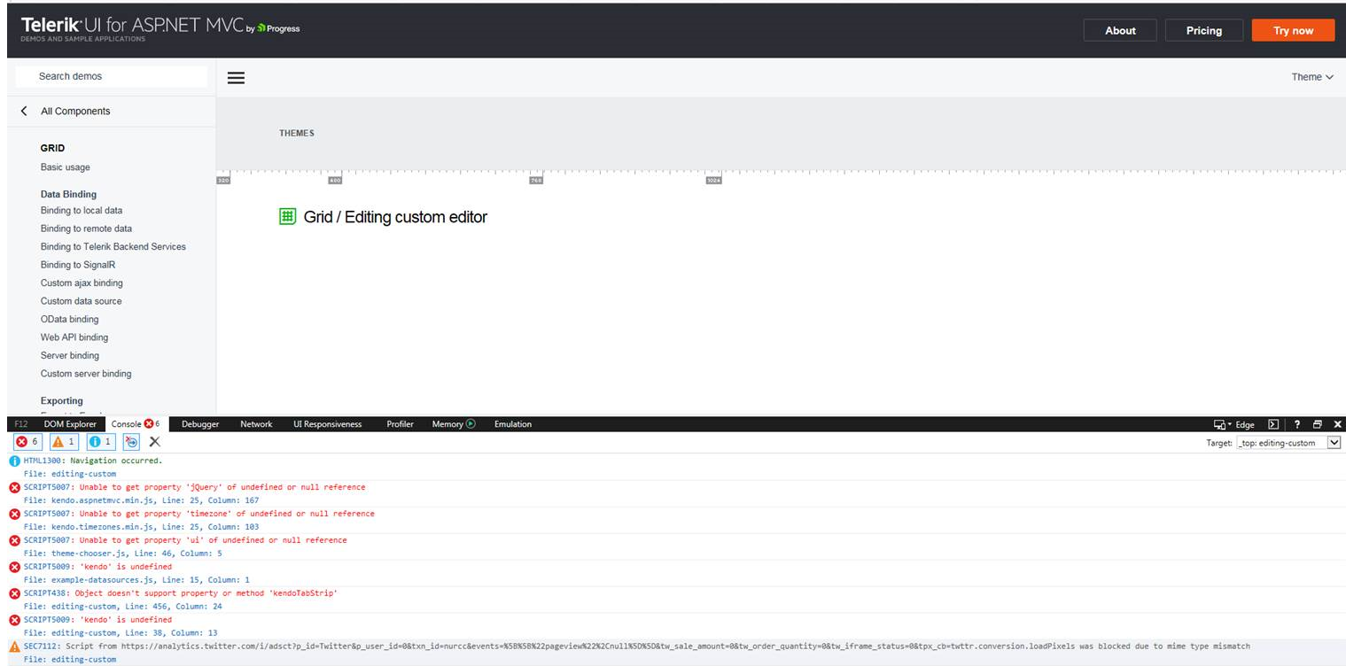Click the 768 marker on the ruler
The width and height of the screenshot is (1346, 666).
click(x=536, y=181)
